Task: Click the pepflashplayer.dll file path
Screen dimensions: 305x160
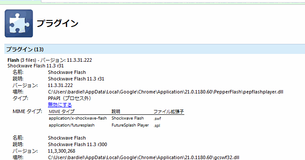Action: pyautogui.click(x=166, y=92)
